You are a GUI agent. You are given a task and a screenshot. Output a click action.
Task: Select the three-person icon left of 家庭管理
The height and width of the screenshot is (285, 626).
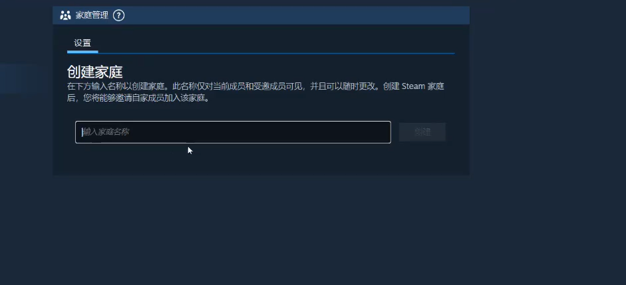point(65,15)
